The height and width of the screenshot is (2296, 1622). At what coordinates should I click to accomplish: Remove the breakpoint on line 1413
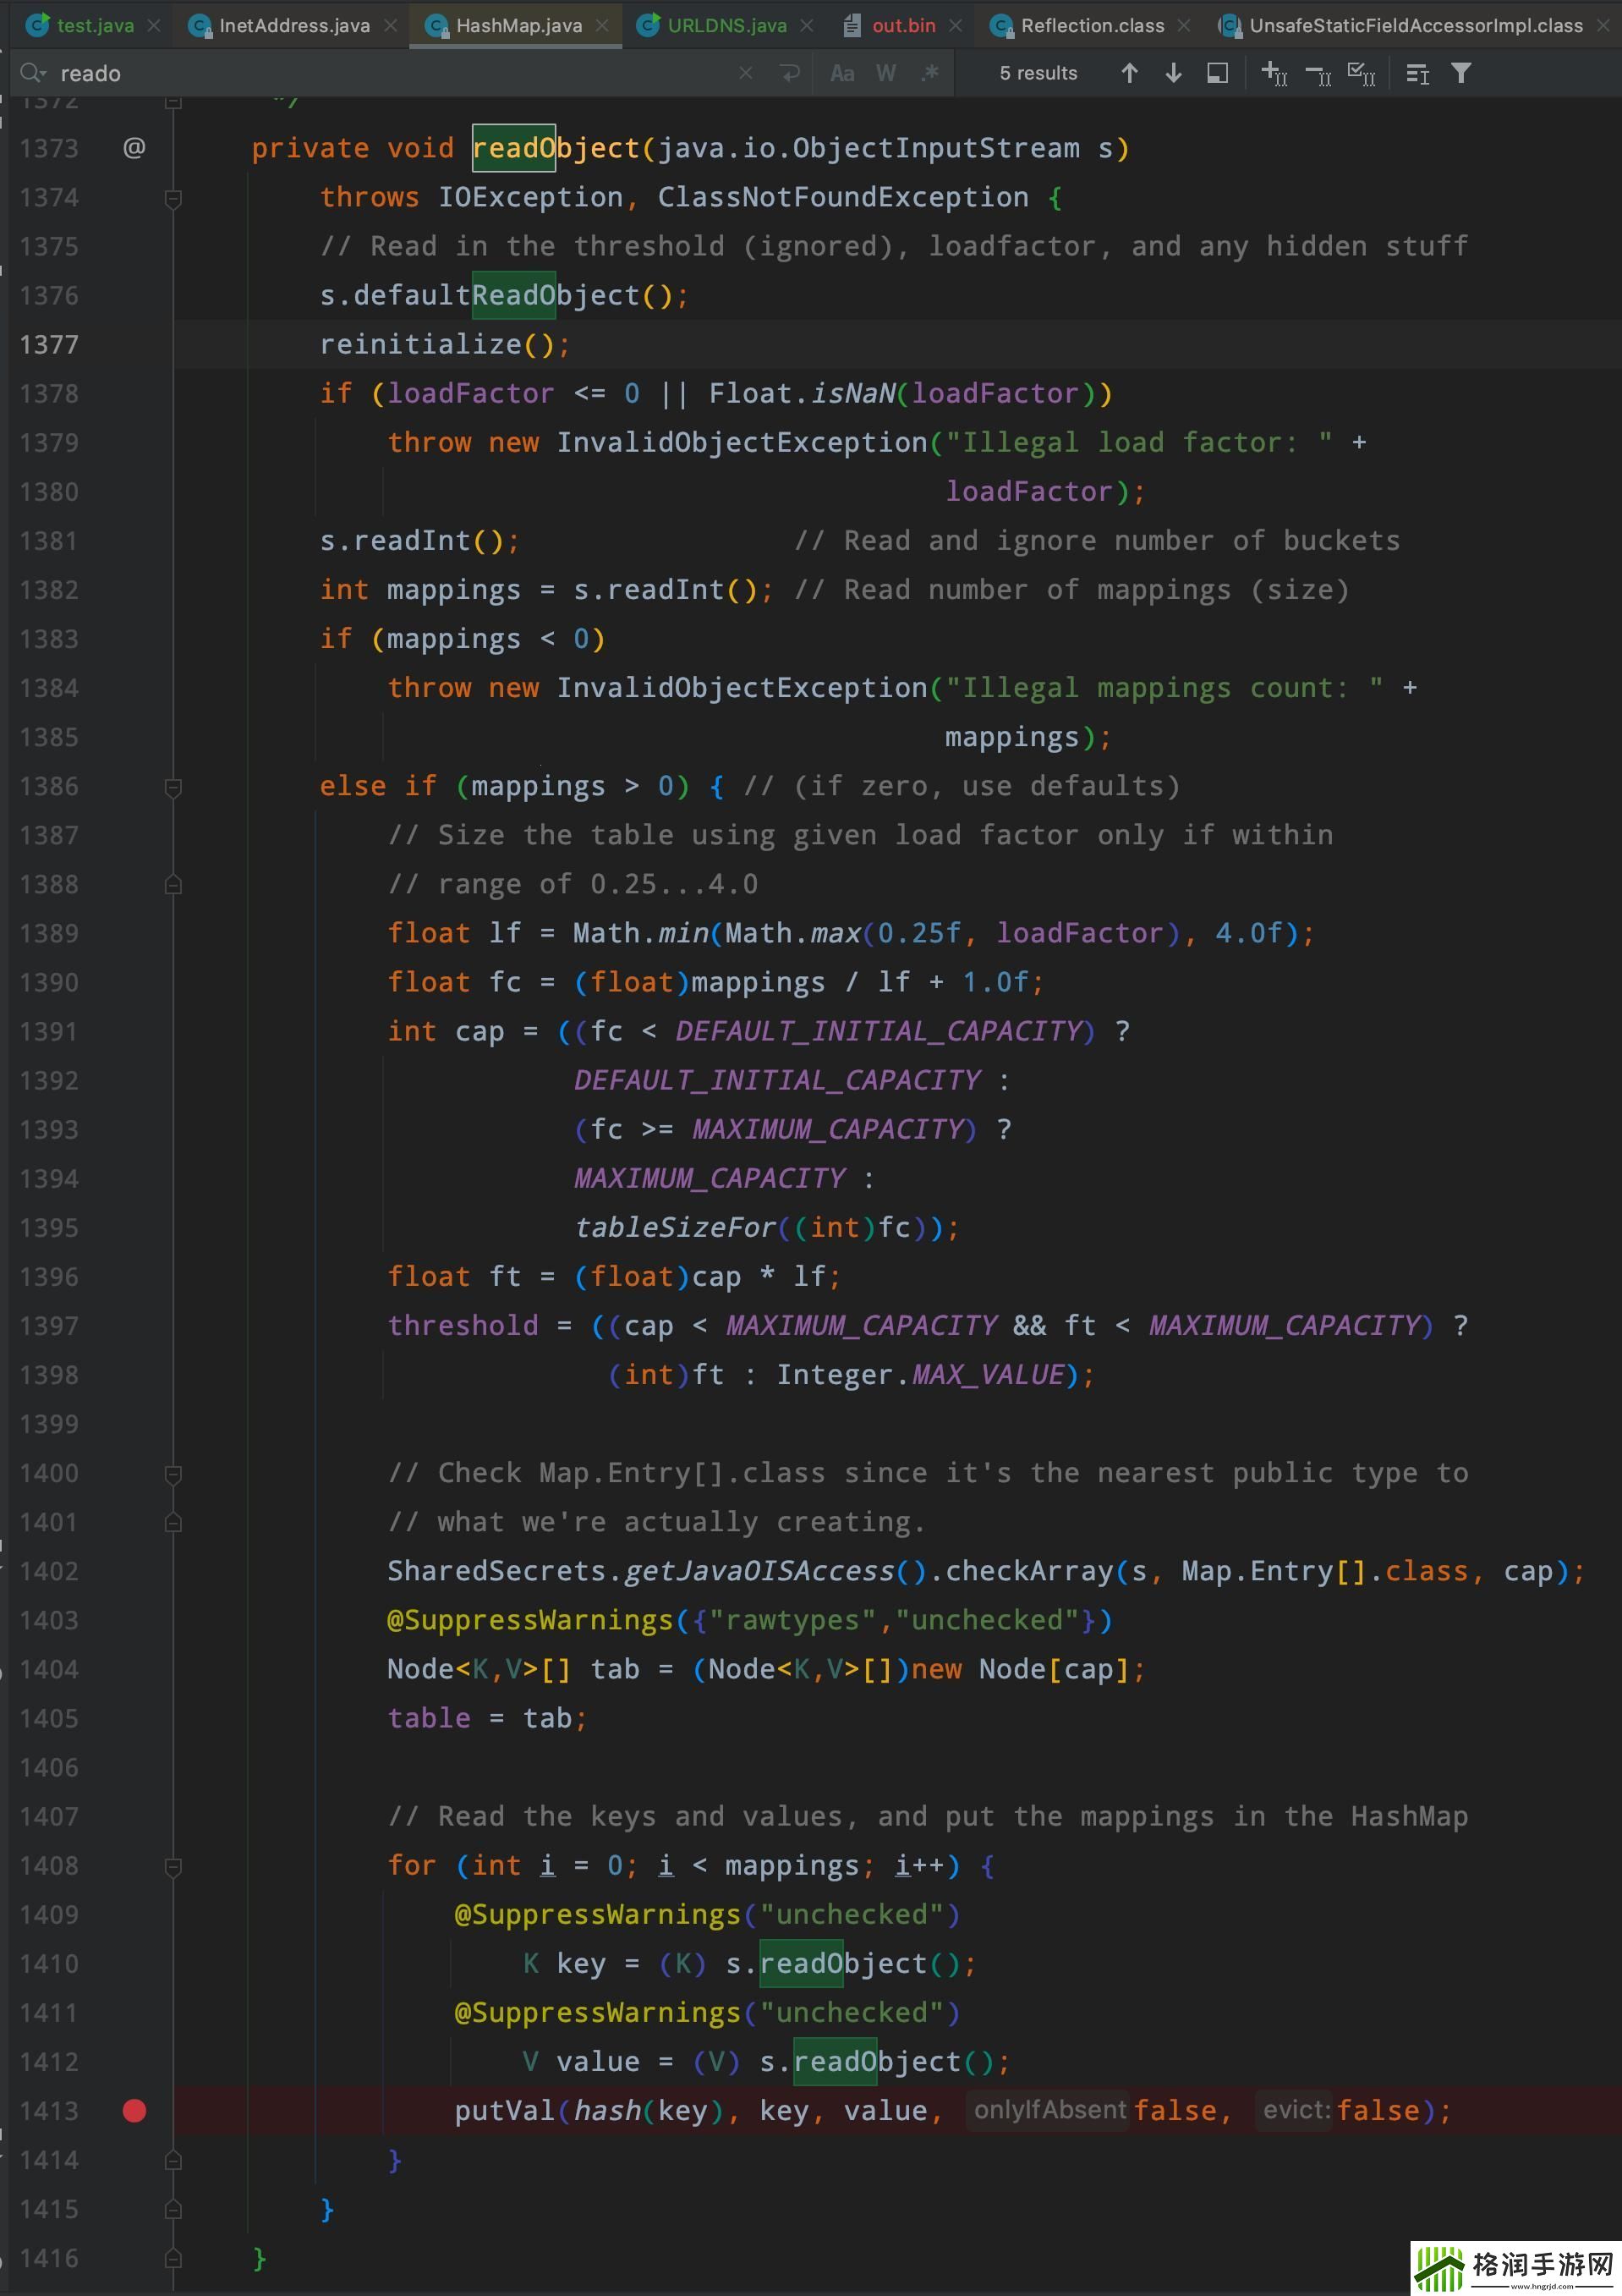pos(134,2110)
